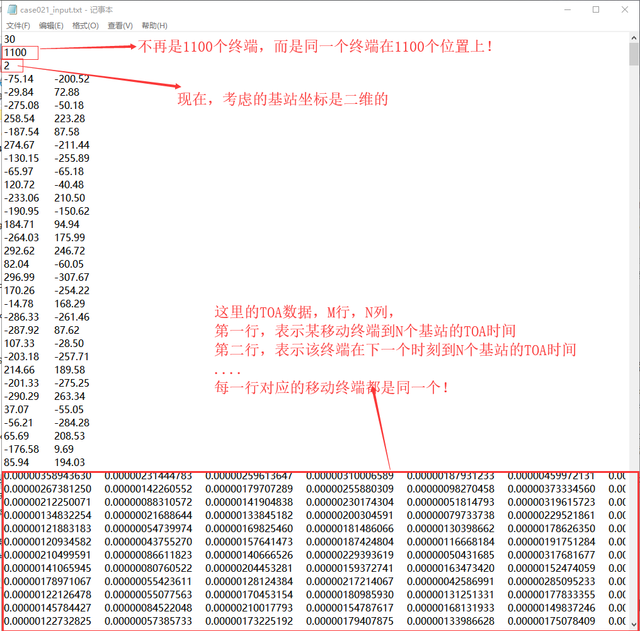640x631 pixels.
Task: Click the coordinate 9.69
Action: pos(64,450)
